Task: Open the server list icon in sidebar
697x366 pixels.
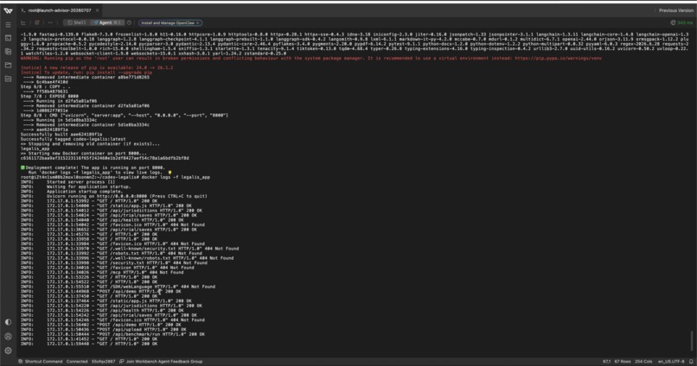Action: [8, 52]
